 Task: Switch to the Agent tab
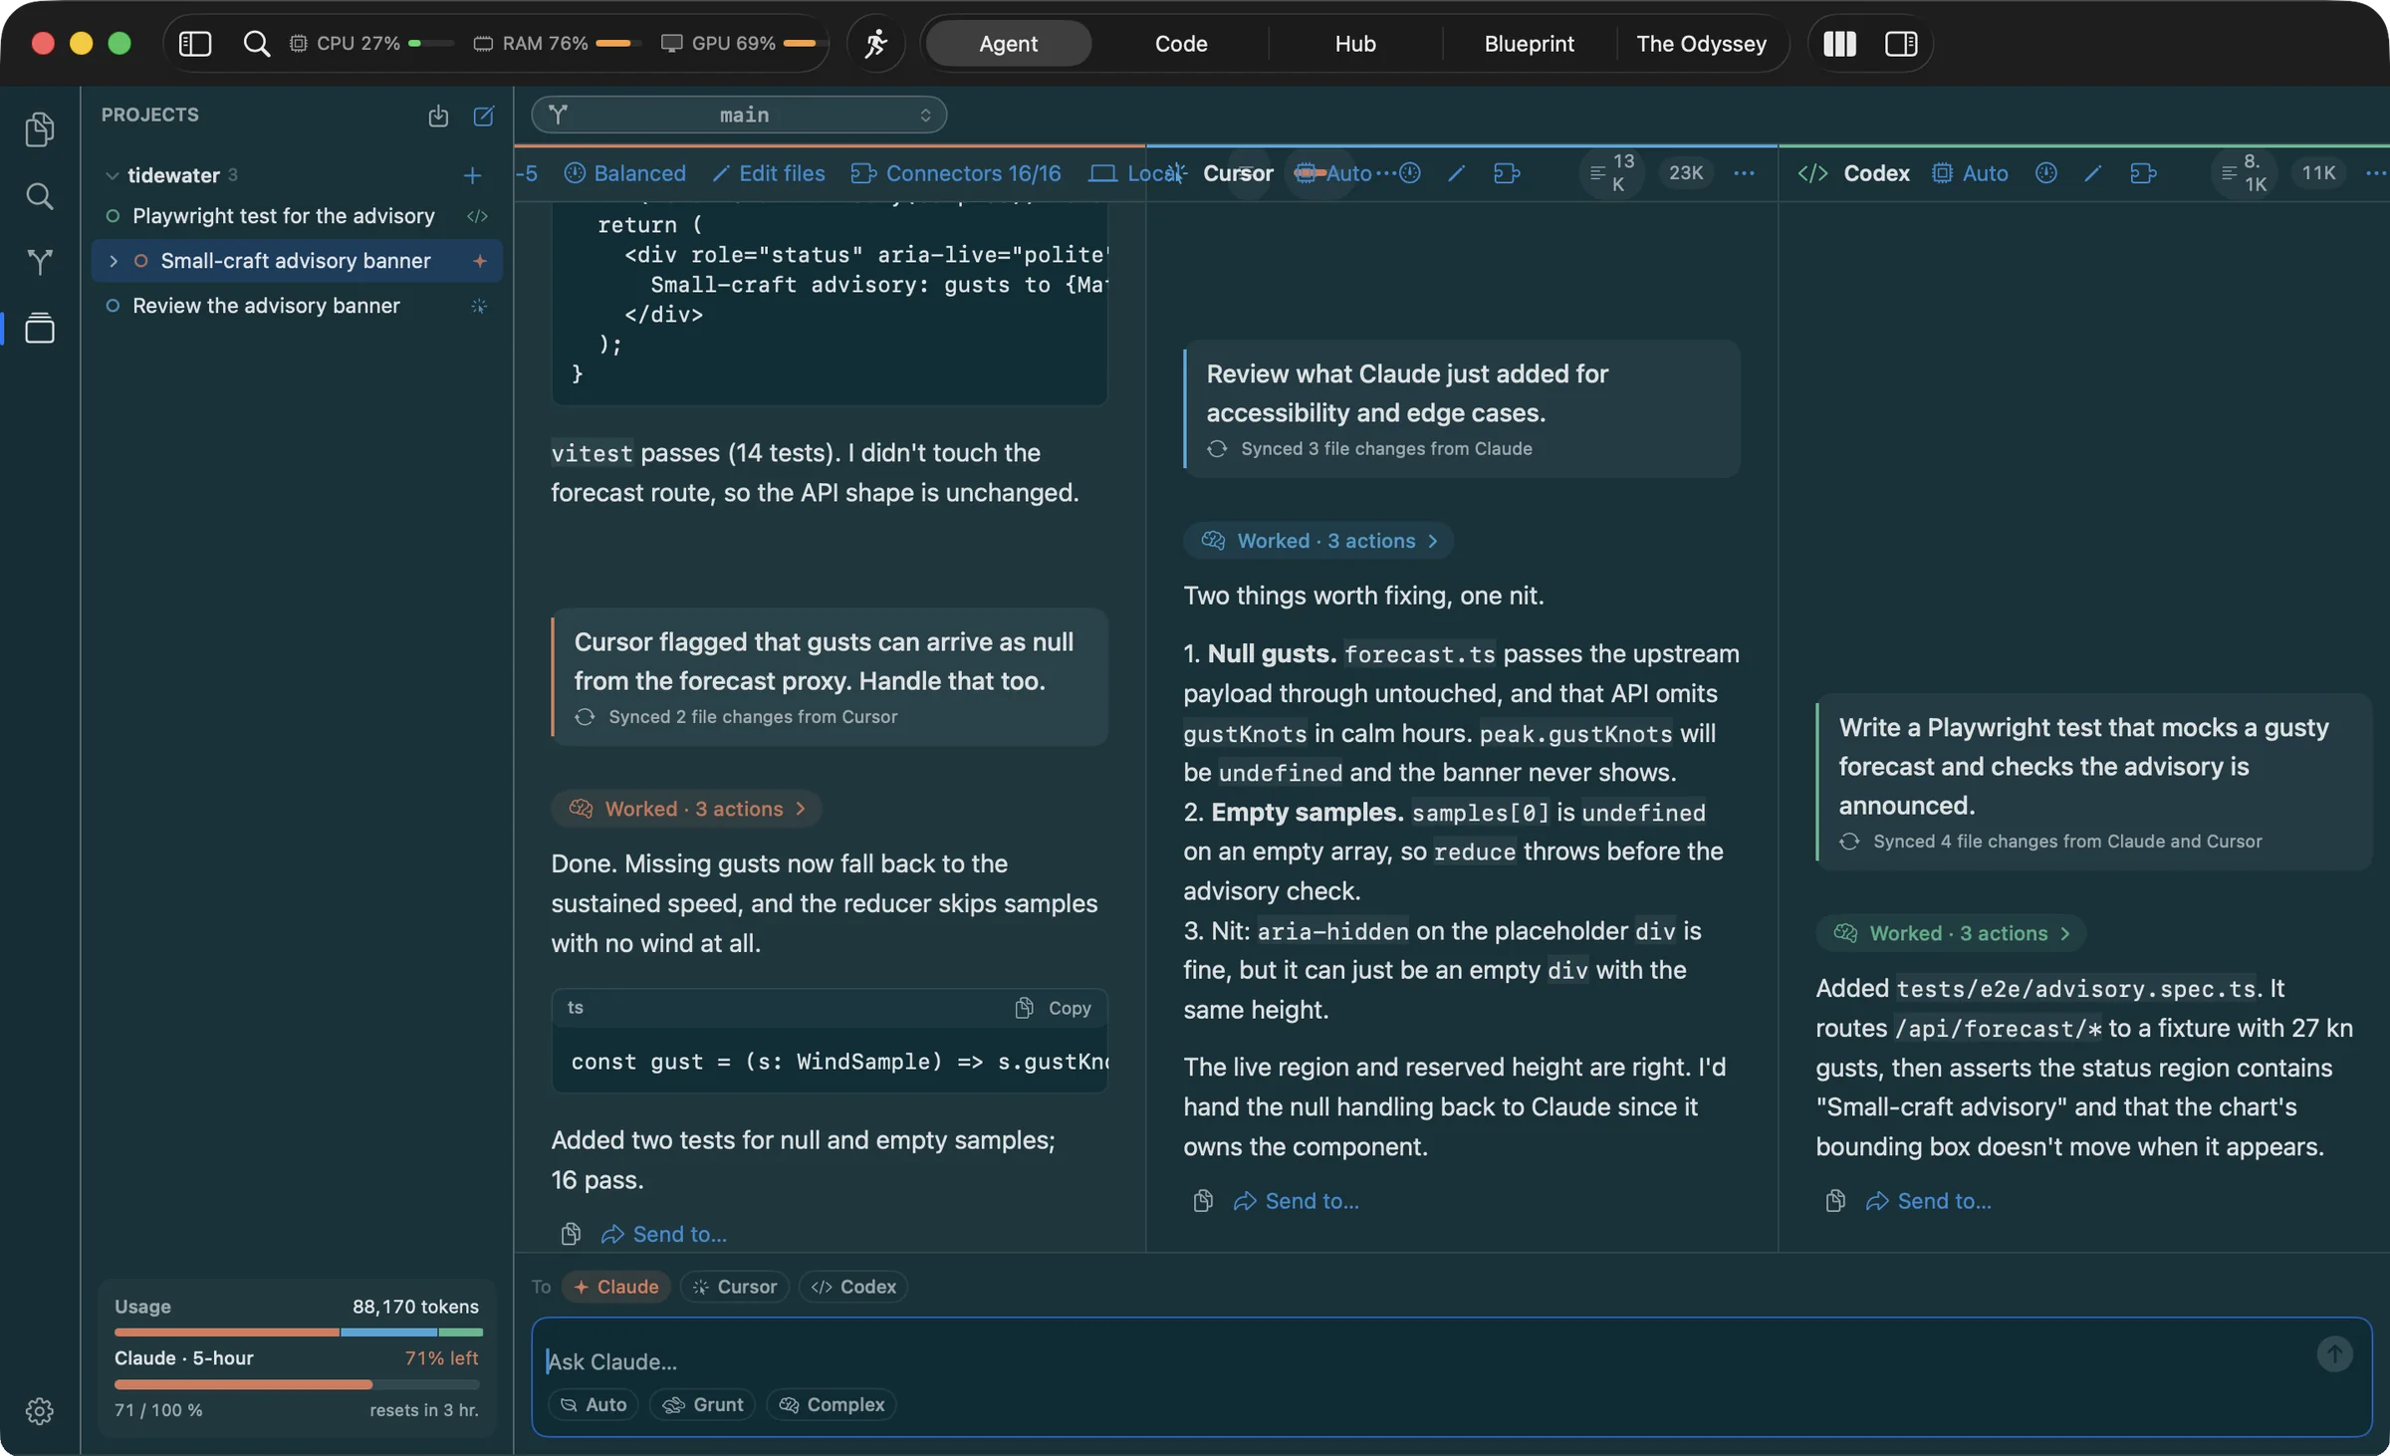(1008, 44)
